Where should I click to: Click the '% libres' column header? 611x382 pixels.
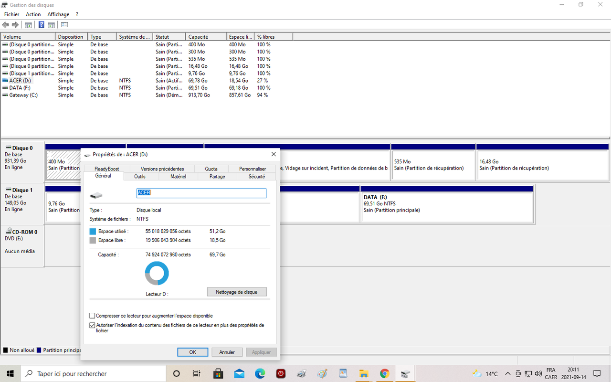(274, 37)
